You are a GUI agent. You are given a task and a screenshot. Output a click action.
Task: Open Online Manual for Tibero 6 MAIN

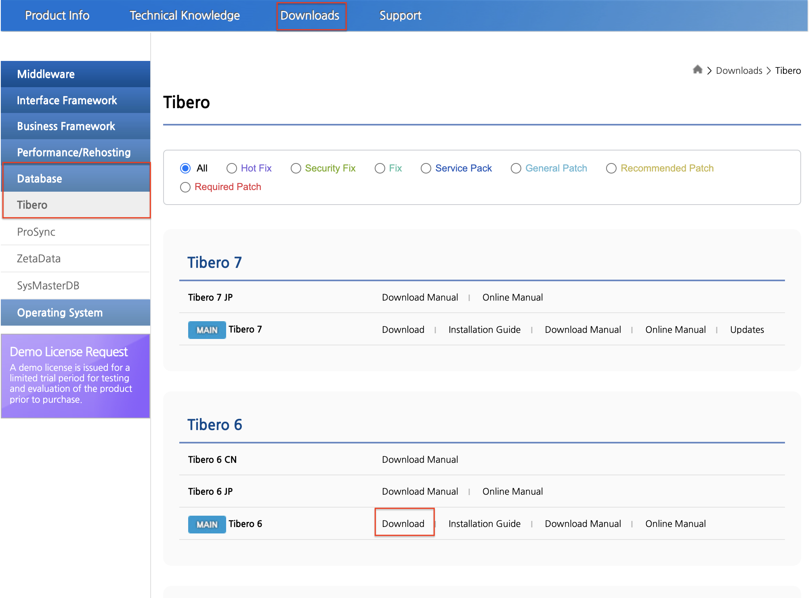tap(676, 524)
